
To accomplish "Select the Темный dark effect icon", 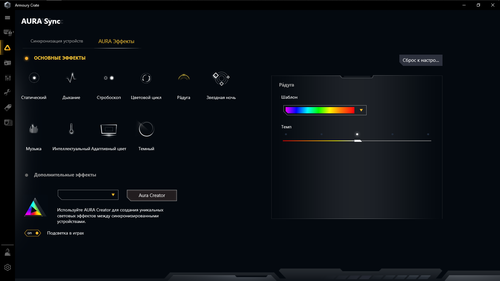I will click(x=146, y=129).
